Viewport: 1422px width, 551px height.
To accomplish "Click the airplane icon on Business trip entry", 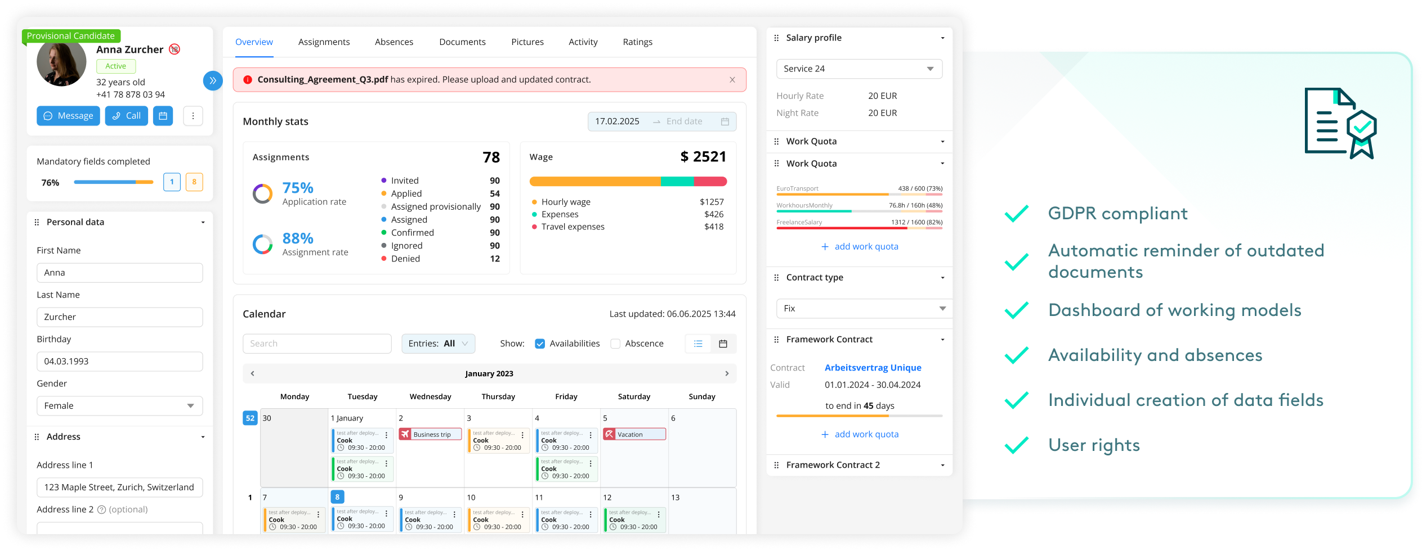I will tap(407, 433).
